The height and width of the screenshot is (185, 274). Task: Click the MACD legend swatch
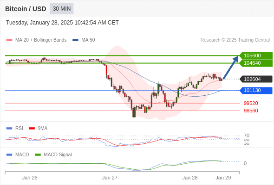click(x=9, y=155)
